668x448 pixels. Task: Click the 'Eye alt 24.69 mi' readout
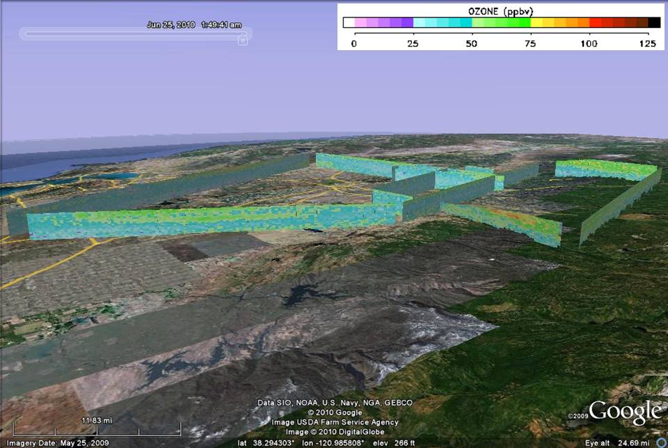[618, 443]
